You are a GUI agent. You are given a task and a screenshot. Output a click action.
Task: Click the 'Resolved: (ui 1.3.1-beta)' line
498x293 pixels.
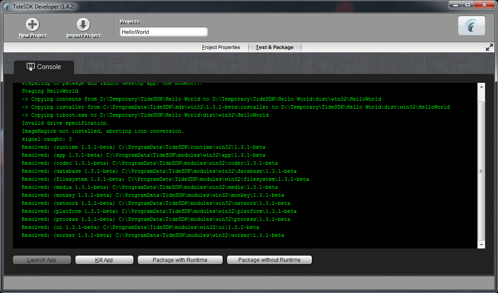pos(141,228)
